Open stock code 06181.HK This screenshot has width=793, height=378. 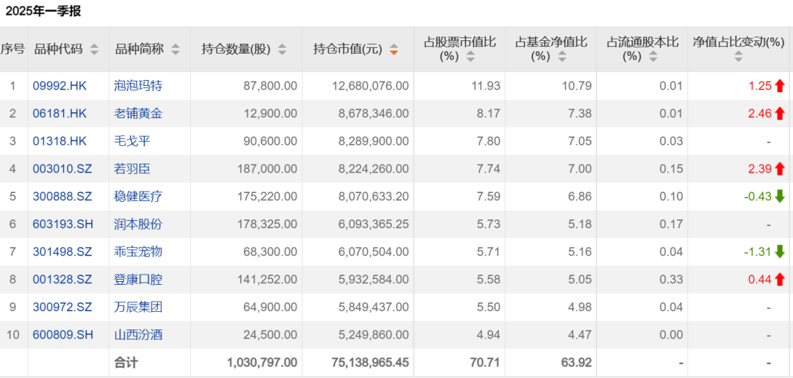[x=59, y=114]
